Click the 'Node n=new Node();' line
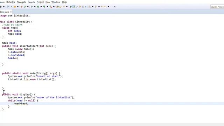 coord(21,49)
